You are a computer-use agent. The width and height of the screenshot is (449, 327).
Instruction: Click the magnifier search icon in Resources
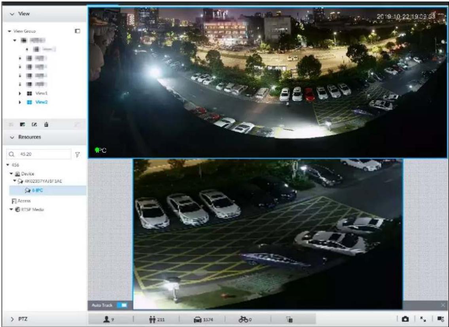(11, 154)
